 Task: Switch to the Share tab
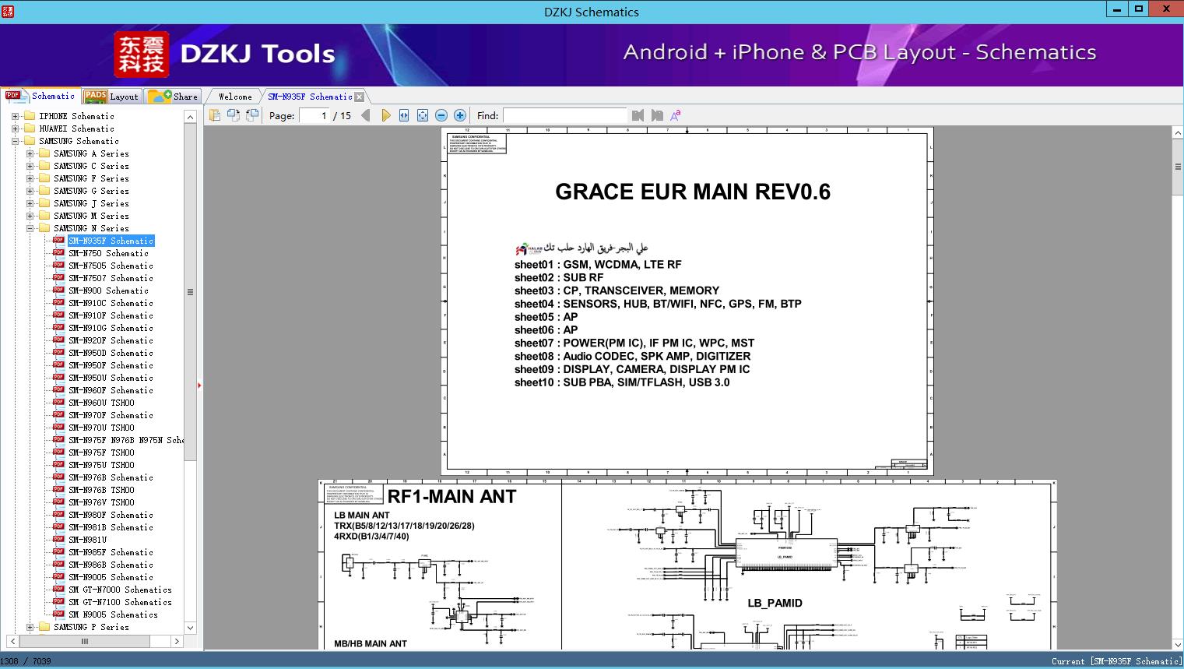click(174, 97)
